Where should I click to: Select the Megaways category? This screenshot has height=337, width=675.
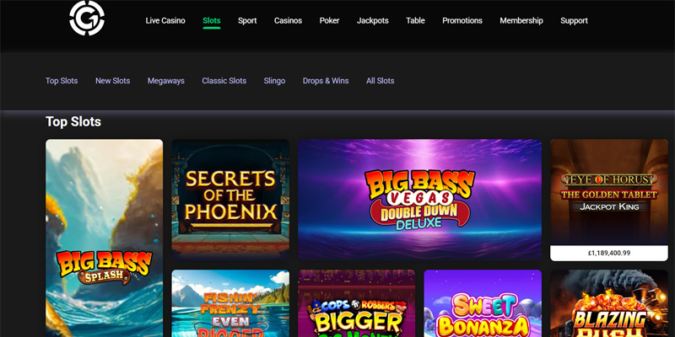coord(165,81)
